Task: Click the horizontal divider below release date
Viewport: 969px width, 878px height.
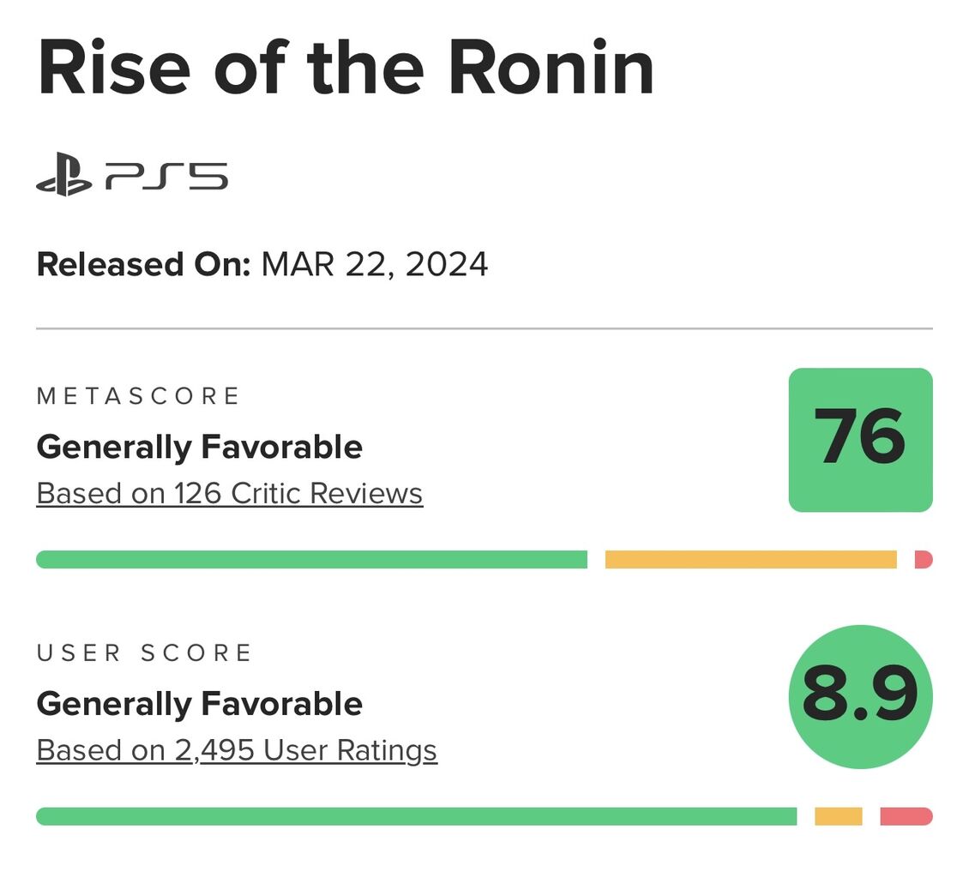Action: (484, 328)
